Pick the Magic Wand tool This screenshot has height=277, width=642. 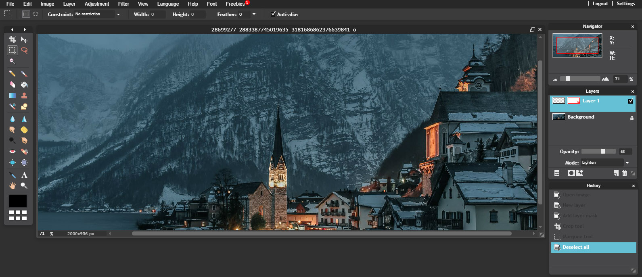(13, 61)
